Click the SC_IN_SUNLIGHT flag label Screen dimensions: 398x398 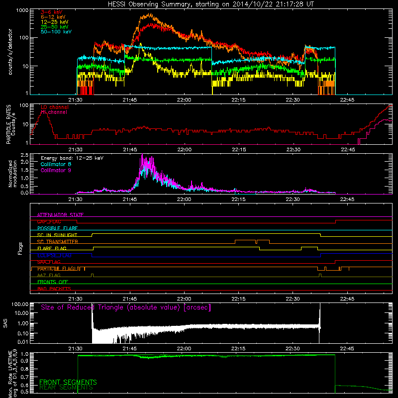57,235
